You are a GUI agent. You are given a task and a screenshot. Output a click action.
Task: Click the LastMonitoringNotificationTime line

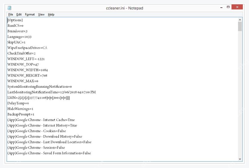[x=52, y=92]
